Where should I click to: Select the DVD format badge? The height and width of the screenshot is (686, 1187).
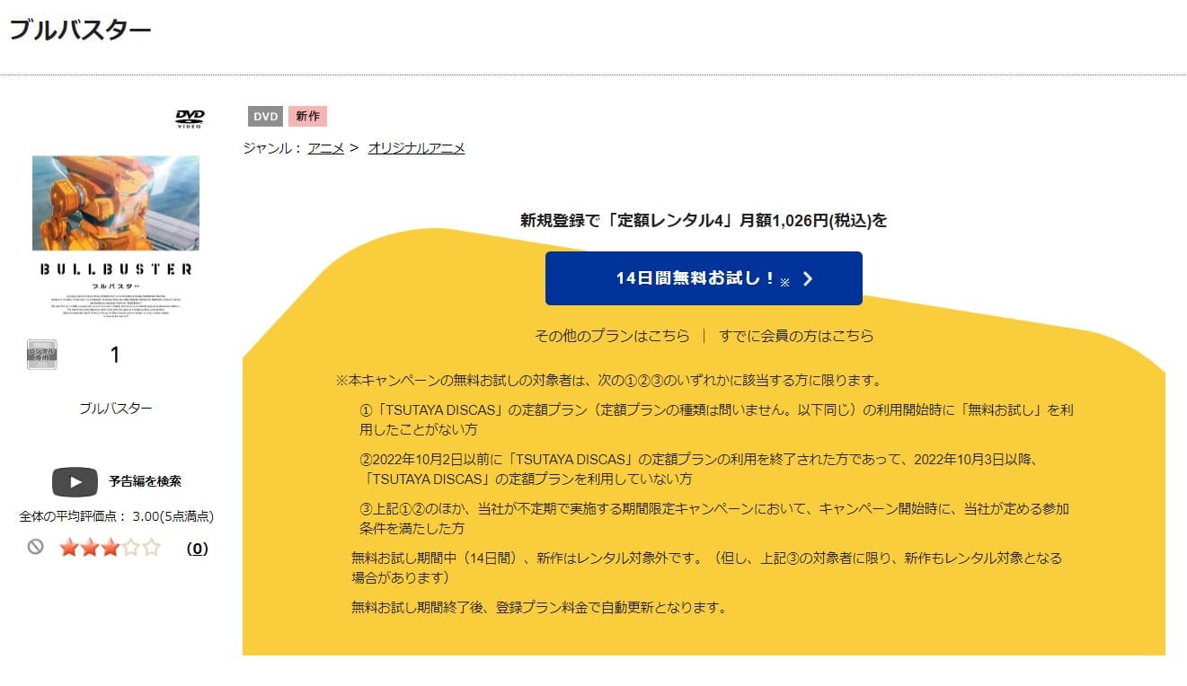[264, 116]
